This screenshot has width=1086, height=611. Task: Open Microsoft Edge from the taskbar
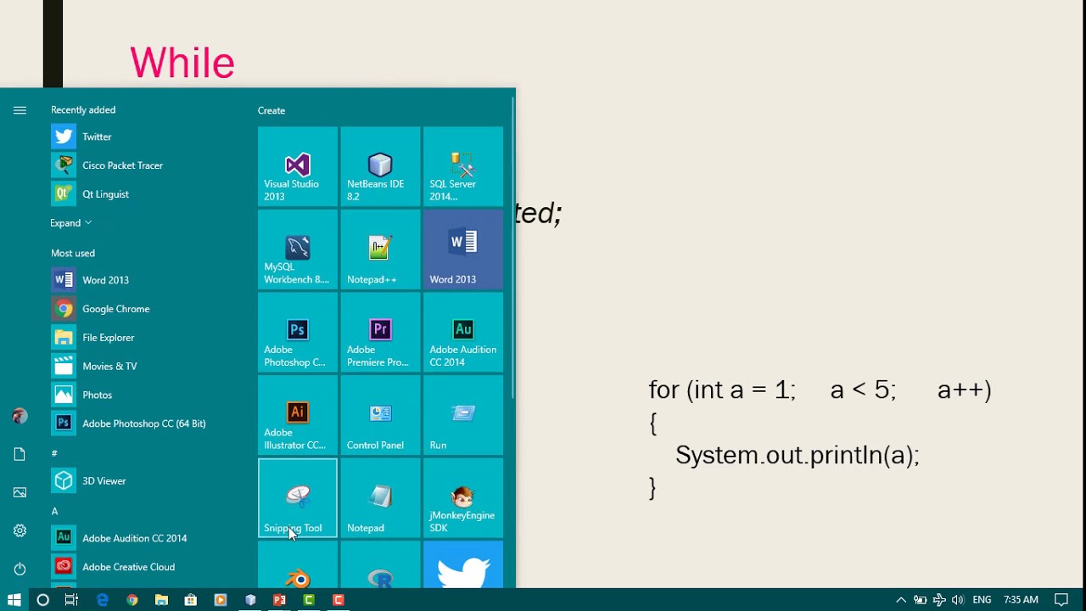click(x=103, y=600)
